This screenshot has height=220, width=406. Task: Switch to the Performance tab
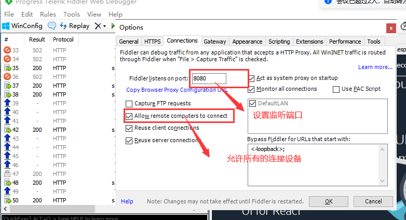[x=345, y=42]
